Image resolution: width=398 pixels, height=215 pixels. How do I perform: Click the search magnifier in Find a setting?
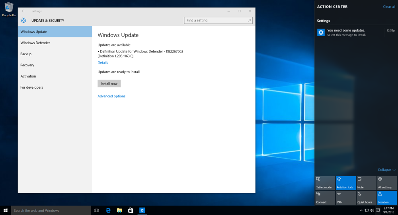[x=249, y=21]
